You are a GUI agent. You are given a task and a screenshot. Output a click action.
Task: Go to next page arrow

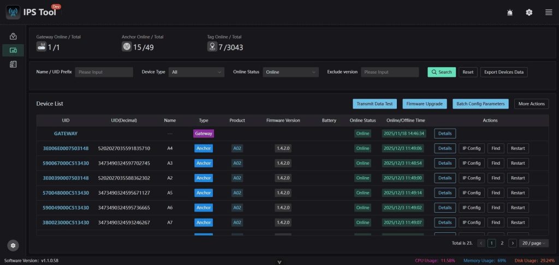513,243
